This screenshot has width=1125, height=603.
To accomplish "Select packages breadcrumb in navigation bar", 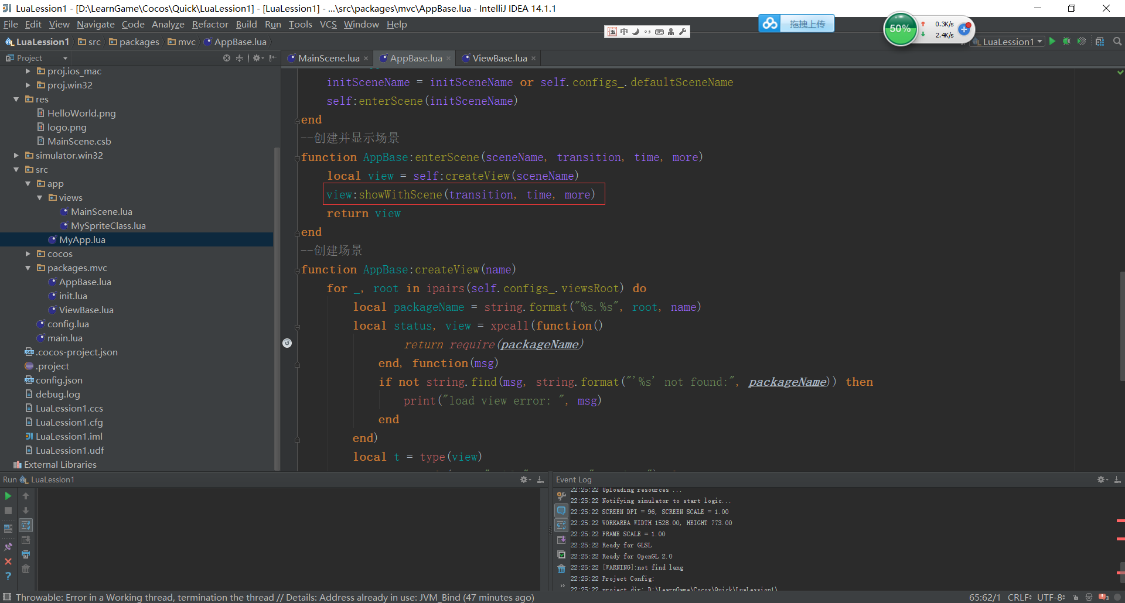I will (x=134, y=42).
